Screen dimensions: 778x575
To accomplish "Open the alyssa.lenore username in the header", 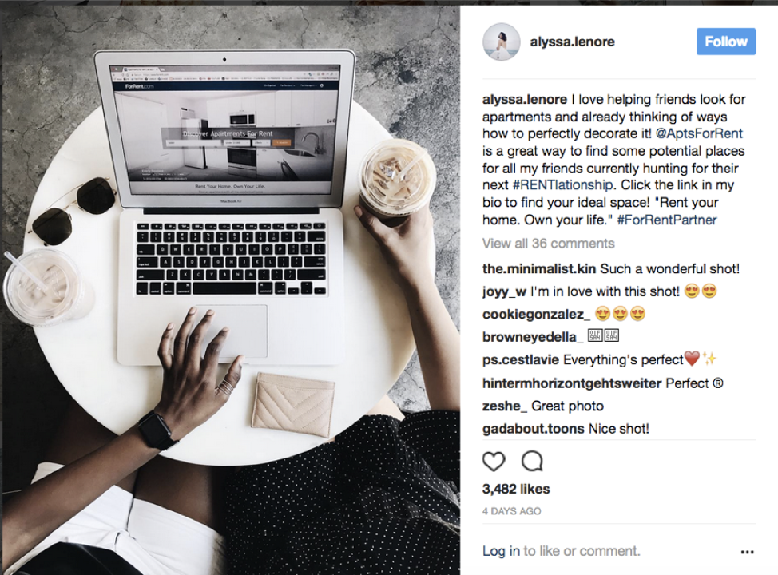I will click(572, 42).
